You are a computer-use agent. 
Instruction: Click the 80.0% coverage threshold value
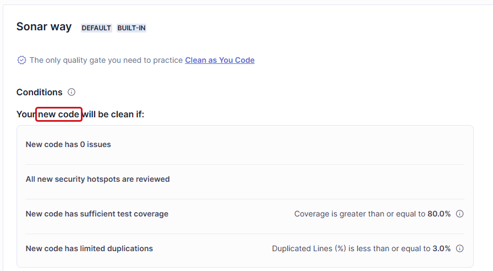pyautogui.click(x=439, y=214)
